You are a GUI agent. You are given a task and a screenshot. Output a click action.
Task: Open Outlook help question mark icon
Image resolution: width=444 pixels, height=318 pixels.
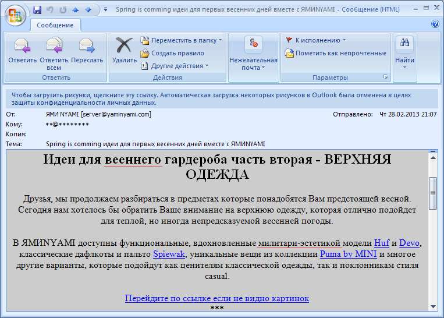pos(435,24)
